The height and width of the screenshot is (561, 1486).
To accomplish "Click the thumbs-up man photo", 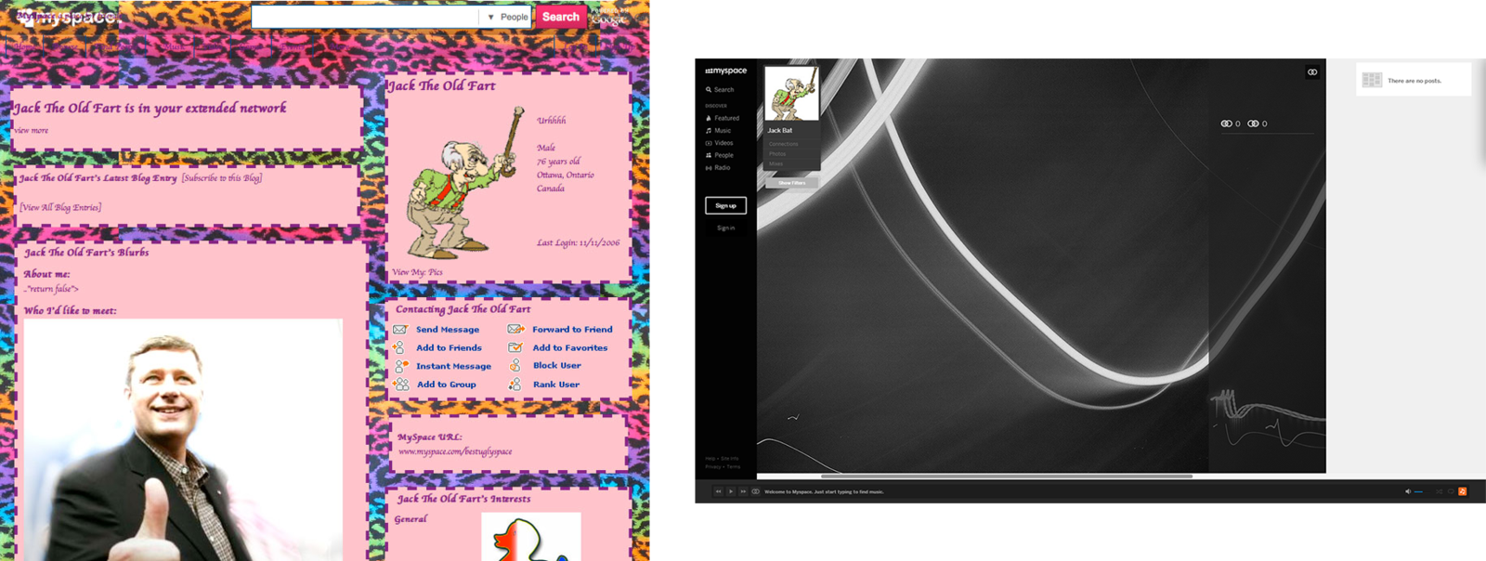I will (x=182, y=440).
